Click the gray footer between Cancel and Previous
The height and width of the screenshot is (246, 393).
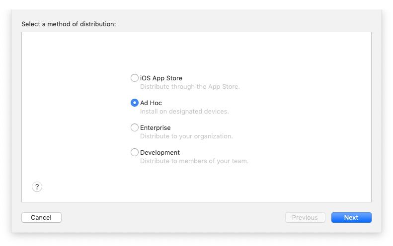point(173,217)
